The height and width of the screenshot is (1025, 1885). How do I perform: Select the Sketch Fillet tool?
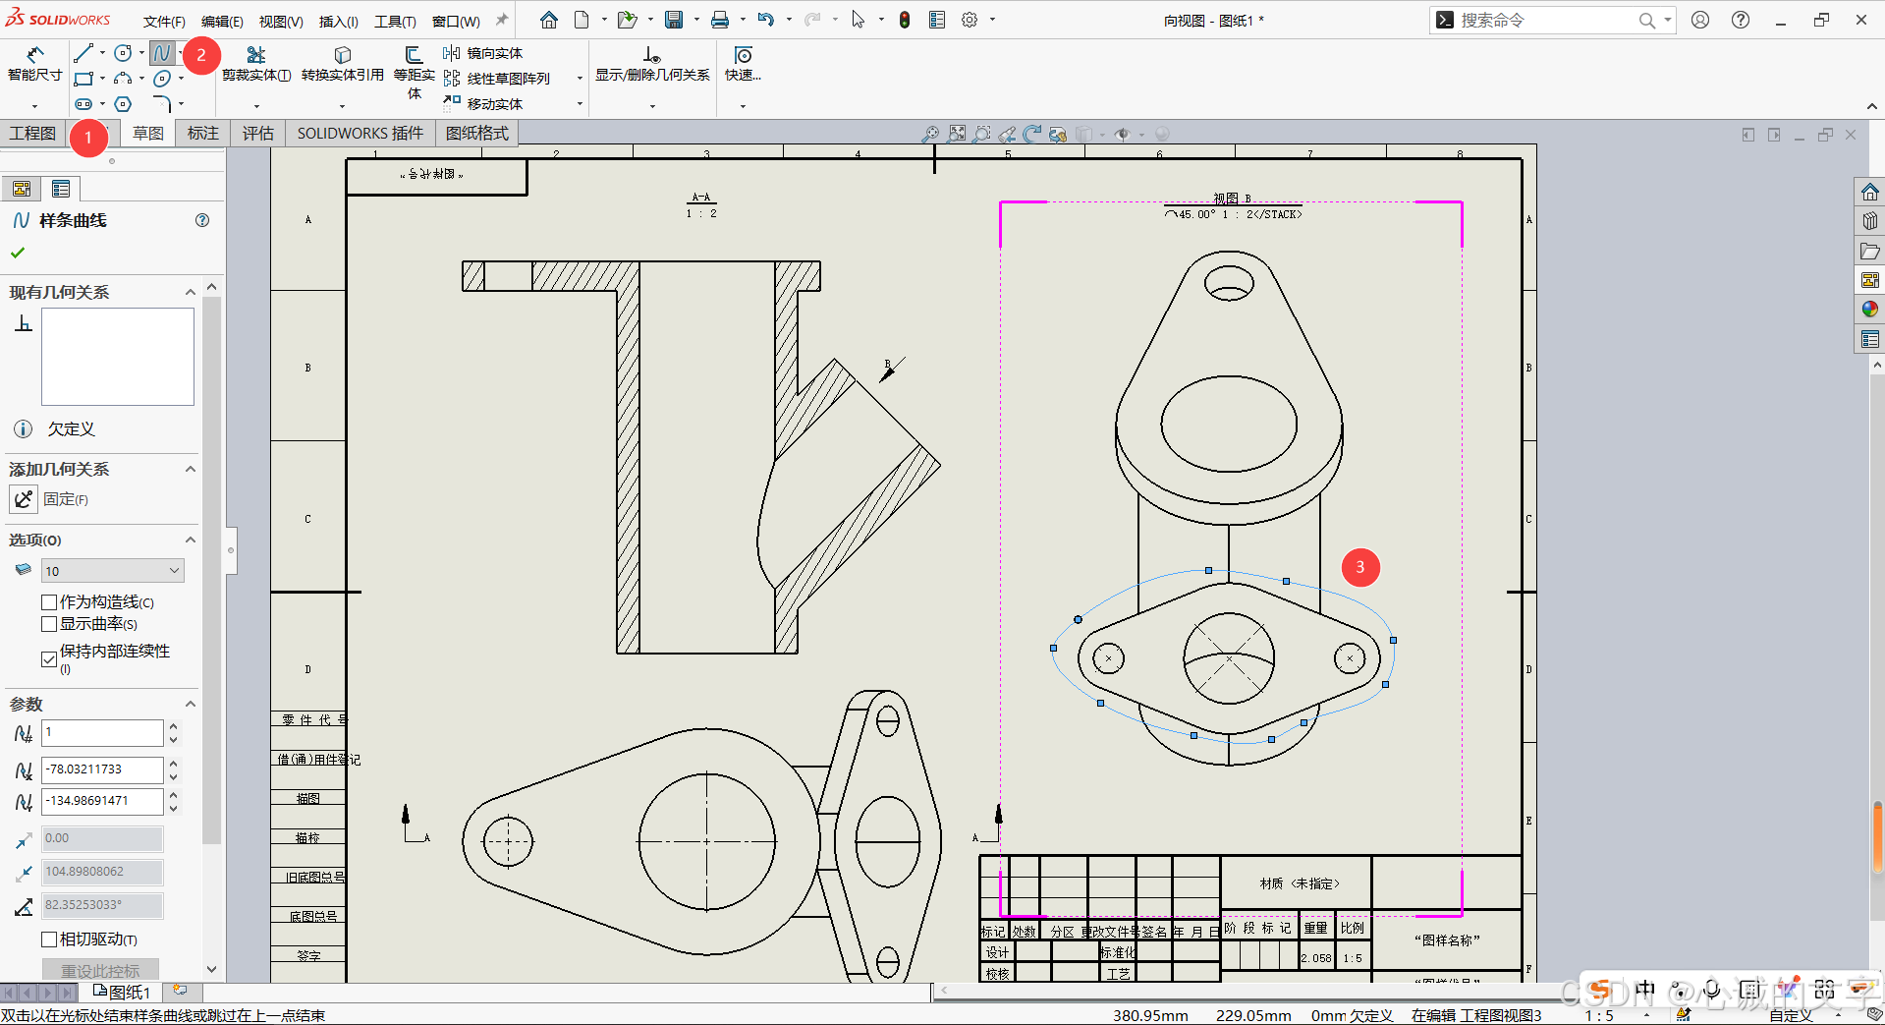(x=162, y=104)
